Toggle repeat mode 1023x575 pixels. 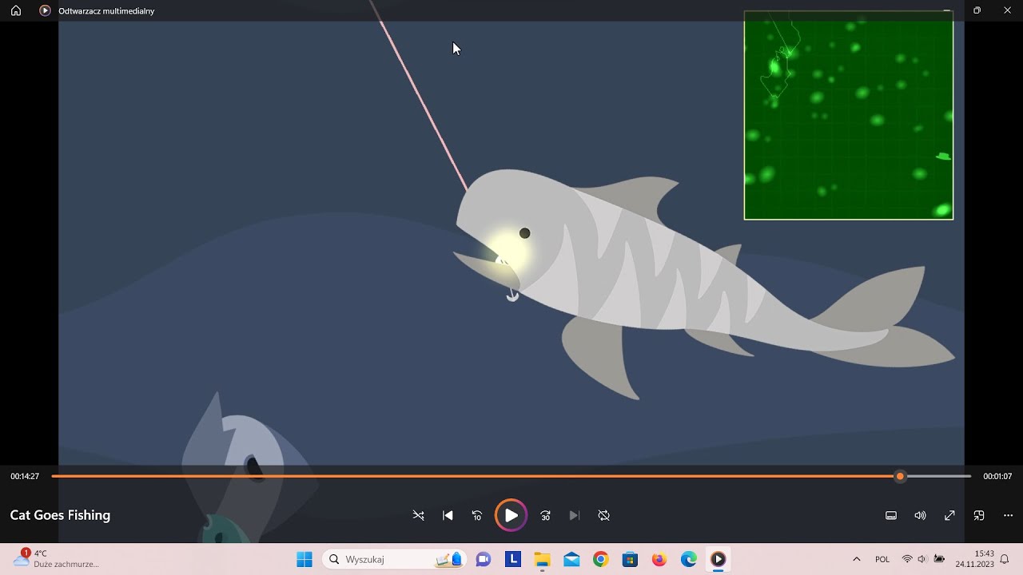click(604, 516)
